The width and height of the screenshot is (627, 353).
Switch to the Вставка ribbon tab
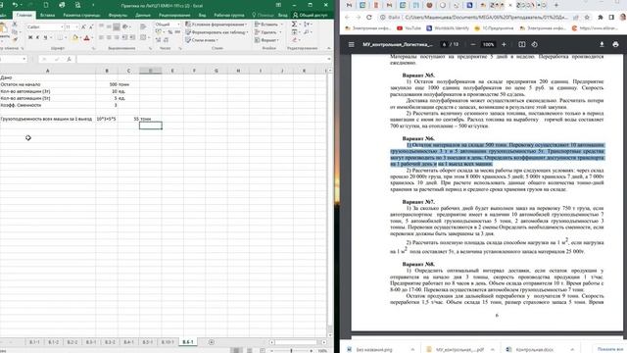(47, 16)
